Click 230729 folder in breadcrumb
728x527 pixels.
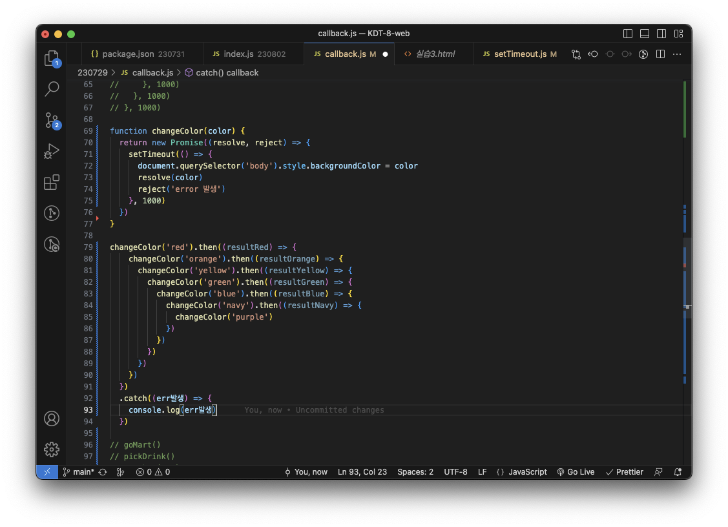click(92, 72)
